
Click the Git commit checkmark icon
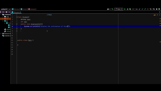coord(142,9)
